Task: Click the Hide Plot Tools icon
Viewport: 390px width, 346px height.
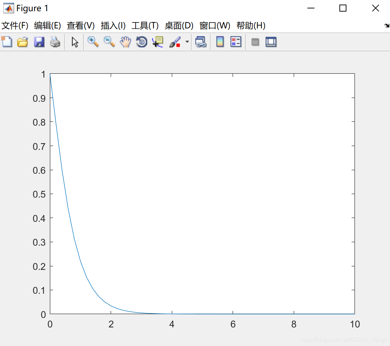Action: pyautogui.click(x=255, y=42)
